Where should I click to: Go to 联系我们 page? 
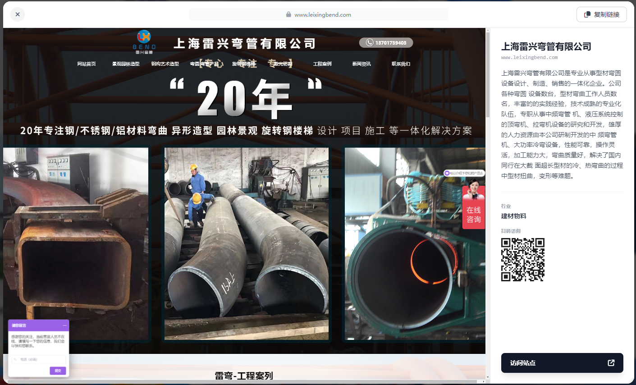[401, 64]
